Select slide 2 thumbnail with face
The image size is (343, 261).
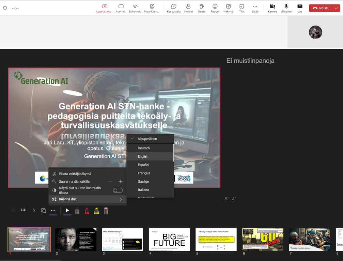[76, 240]
